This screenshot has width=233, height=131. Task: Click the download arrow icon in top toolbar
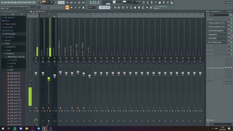pos(171,3)
